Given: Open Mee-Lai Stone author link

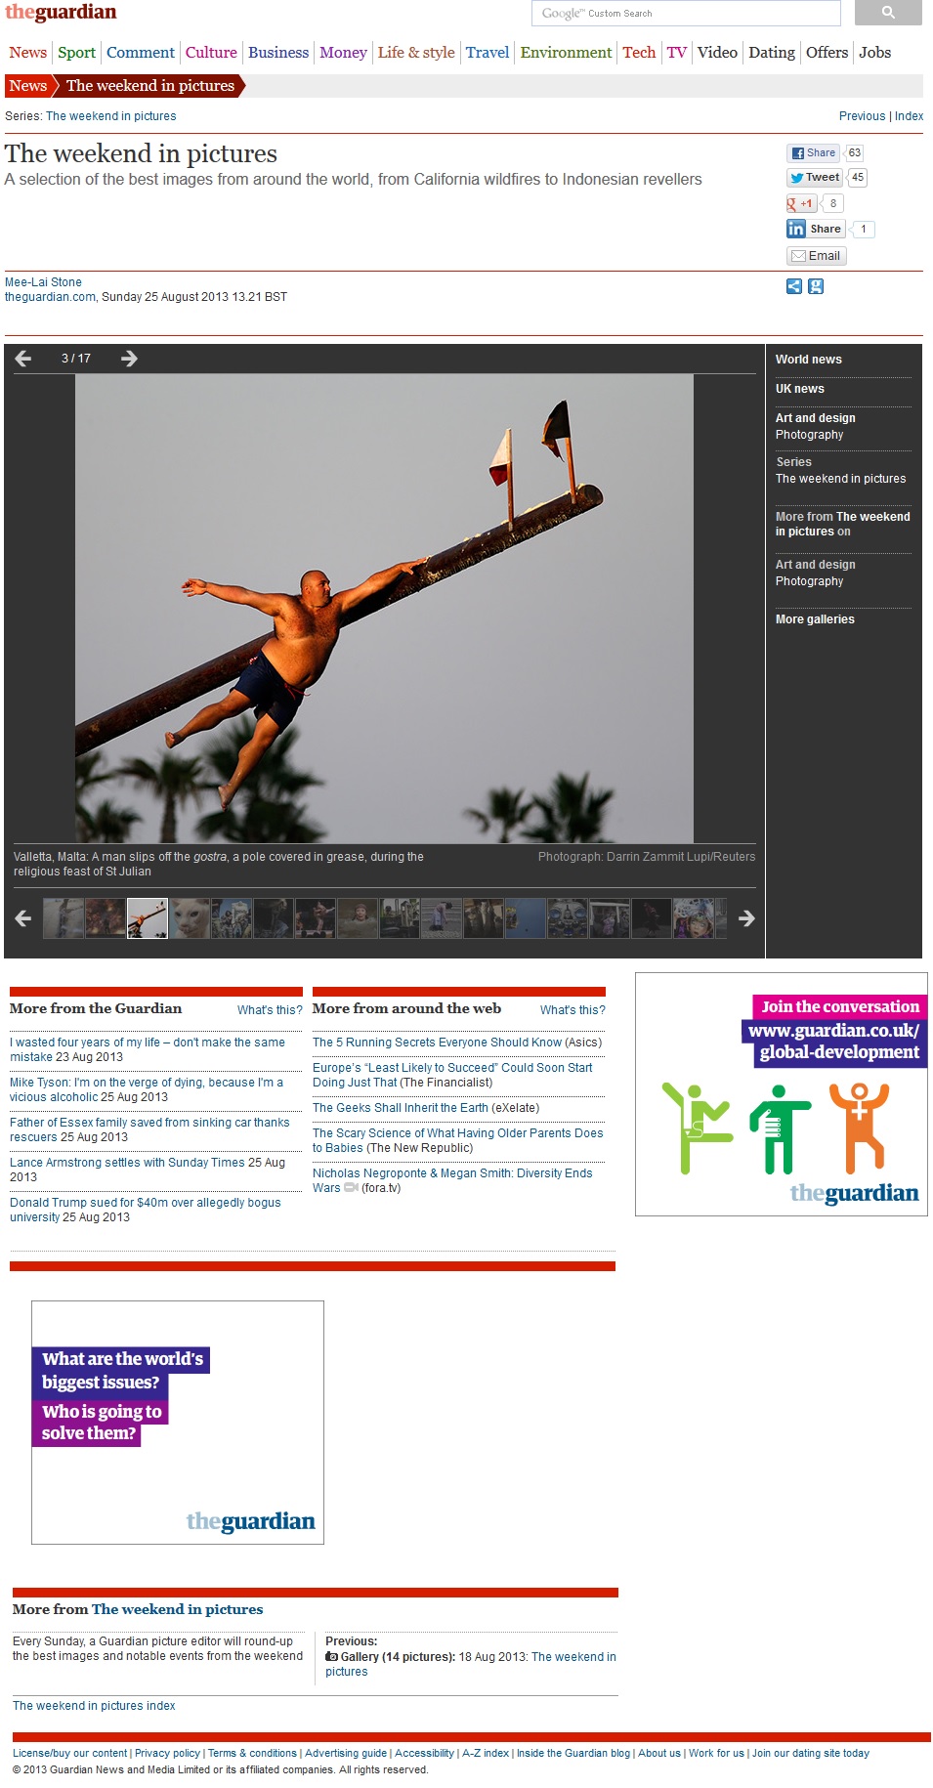Looking at the screenshot, I should [x=43, y=282].
